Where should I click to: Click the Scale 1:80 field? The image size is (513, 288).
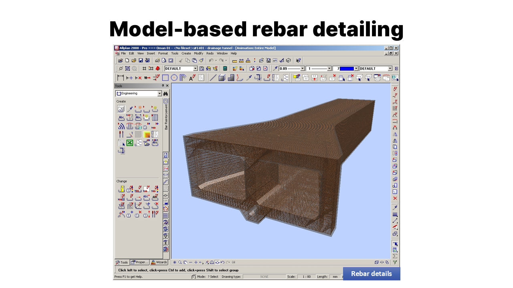pos(307,277)
